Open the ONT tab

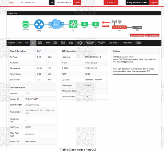pyautogui.click(x=20, y=43)
